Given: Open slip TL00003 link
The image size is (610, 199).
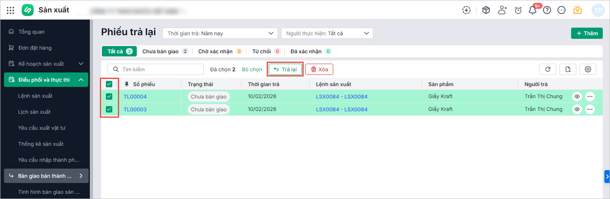Looking at the screenshot, I should coord(135,109).
